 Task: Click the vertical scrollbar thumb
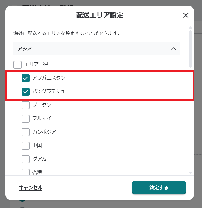pos(190,48)
